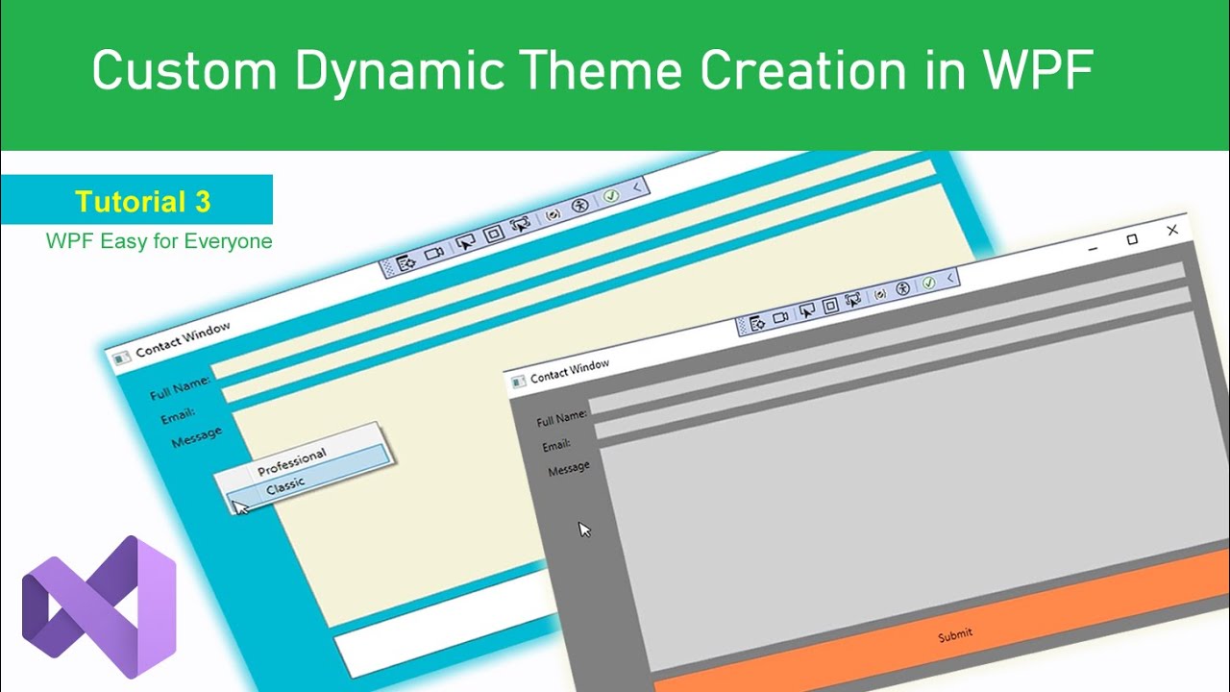Click 'Message' label in cyan window

197,437
